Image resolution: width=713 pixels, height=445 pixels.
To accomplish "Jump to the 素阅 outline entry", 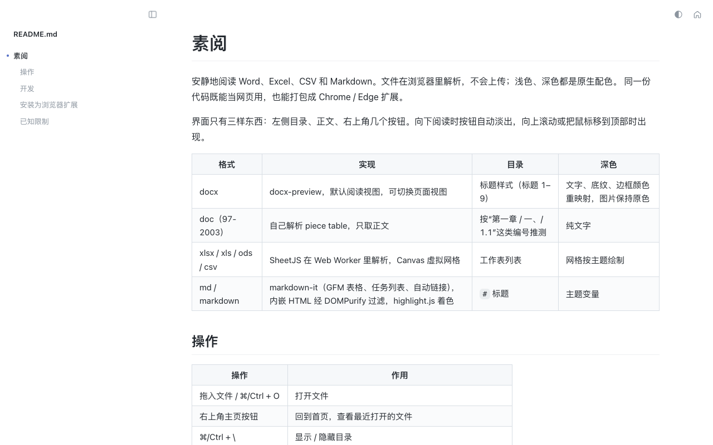I will coord(21,56).
